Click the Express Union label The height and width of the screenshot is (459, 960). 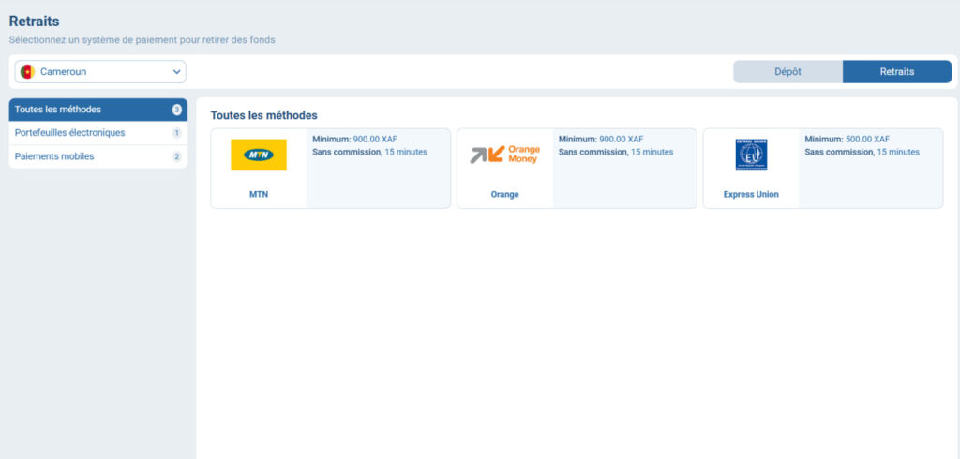(x=751, y=195)
